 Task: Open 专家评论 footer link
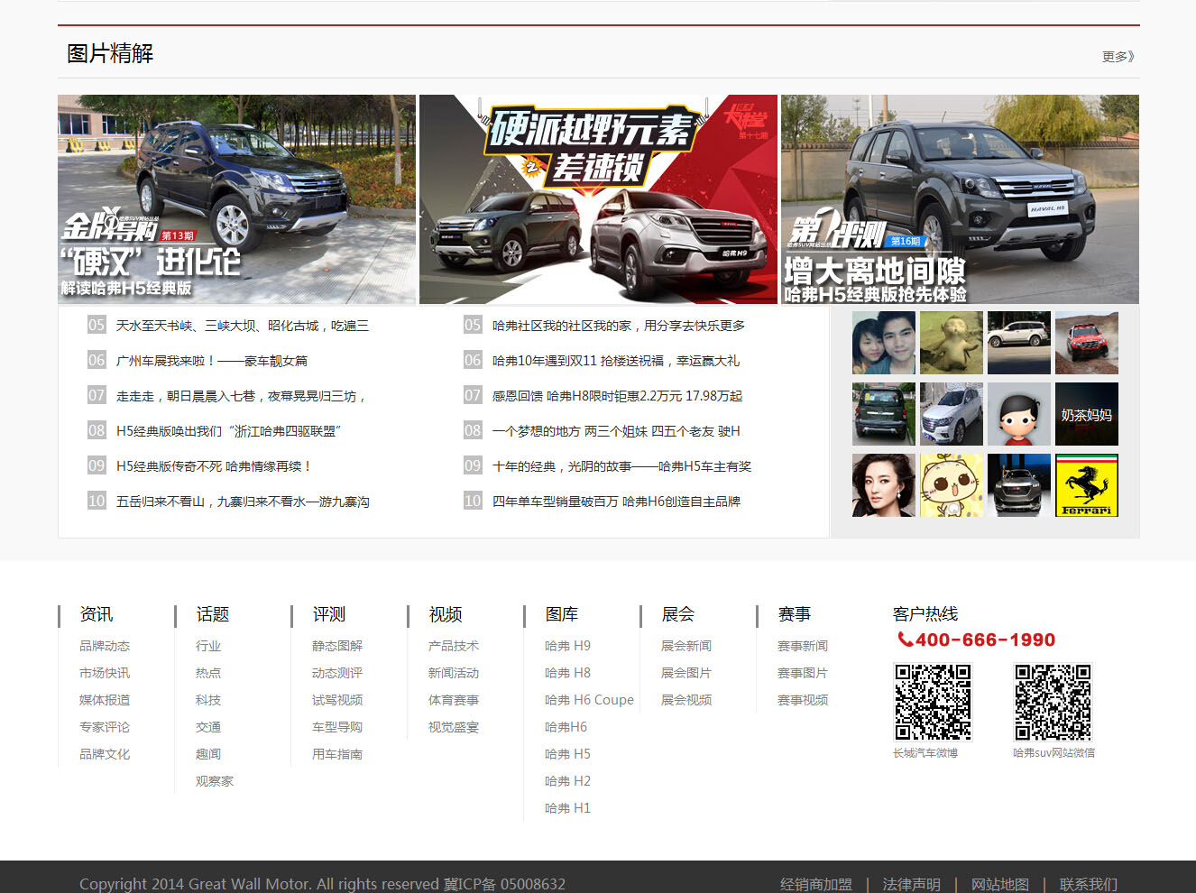click(x=105, y=727)
